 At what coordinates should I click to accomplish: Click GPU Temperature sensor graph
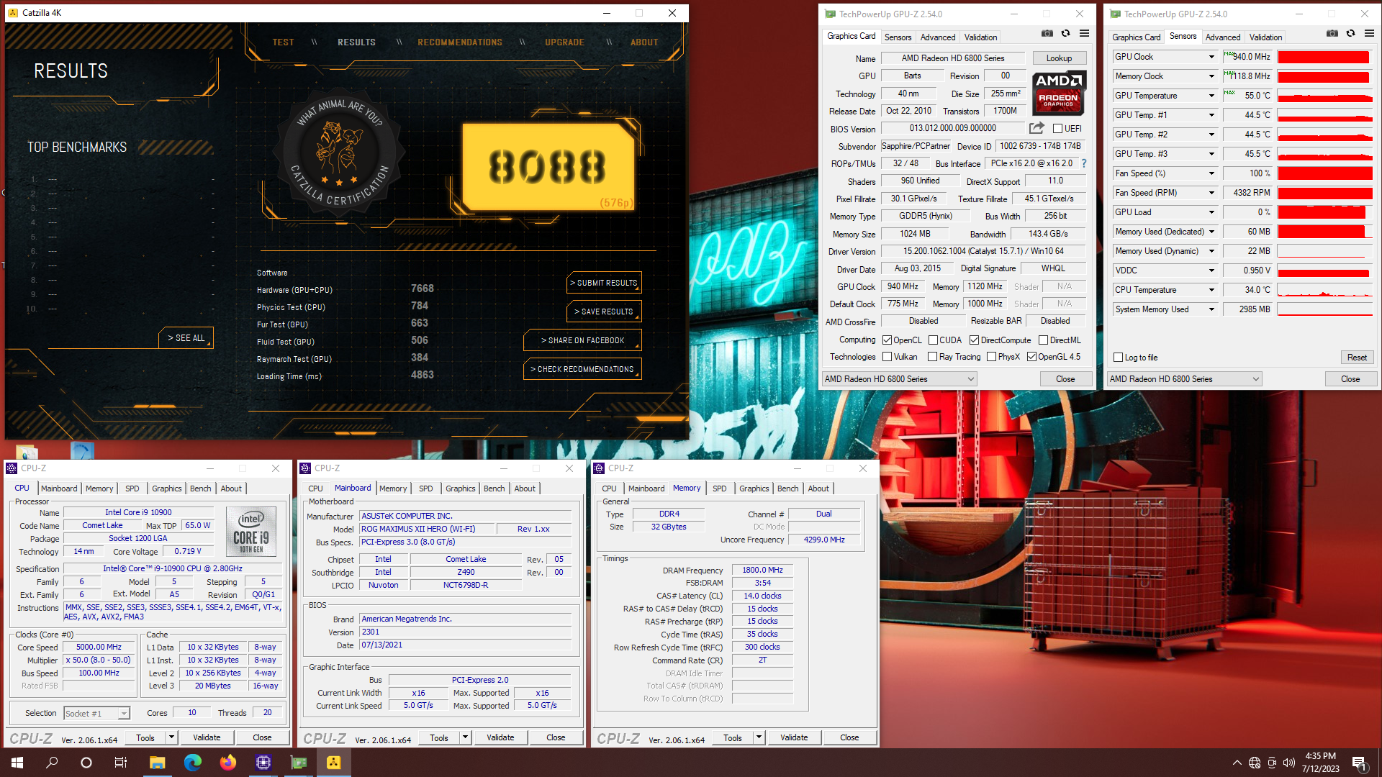(1324, 96)
